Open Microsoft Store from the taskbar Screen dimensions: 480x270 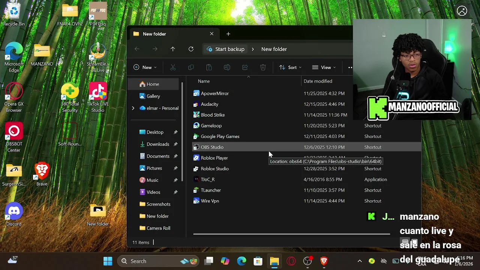258,261
